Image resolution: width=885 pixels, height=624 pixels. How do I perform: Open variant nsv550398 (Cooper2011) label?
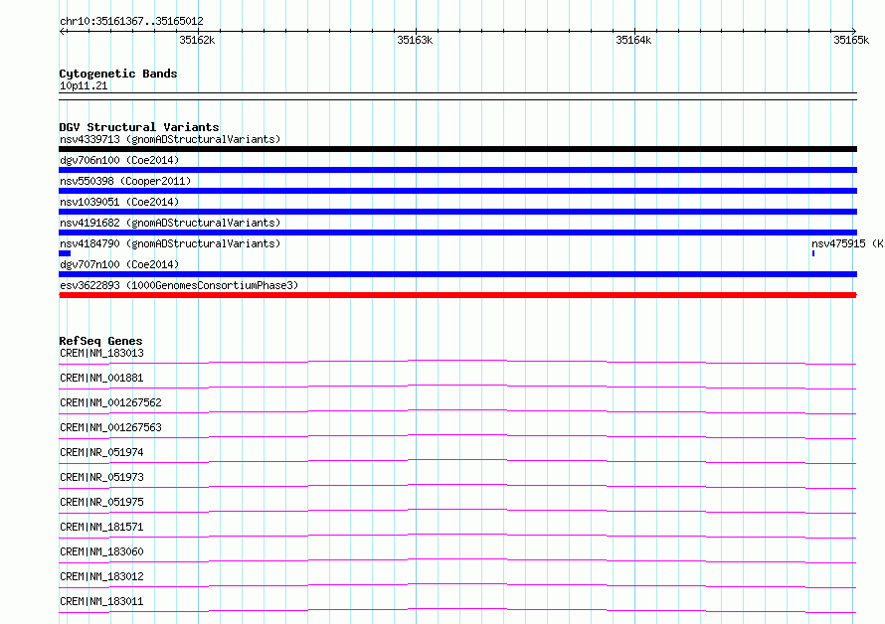(x=125, y=181)
